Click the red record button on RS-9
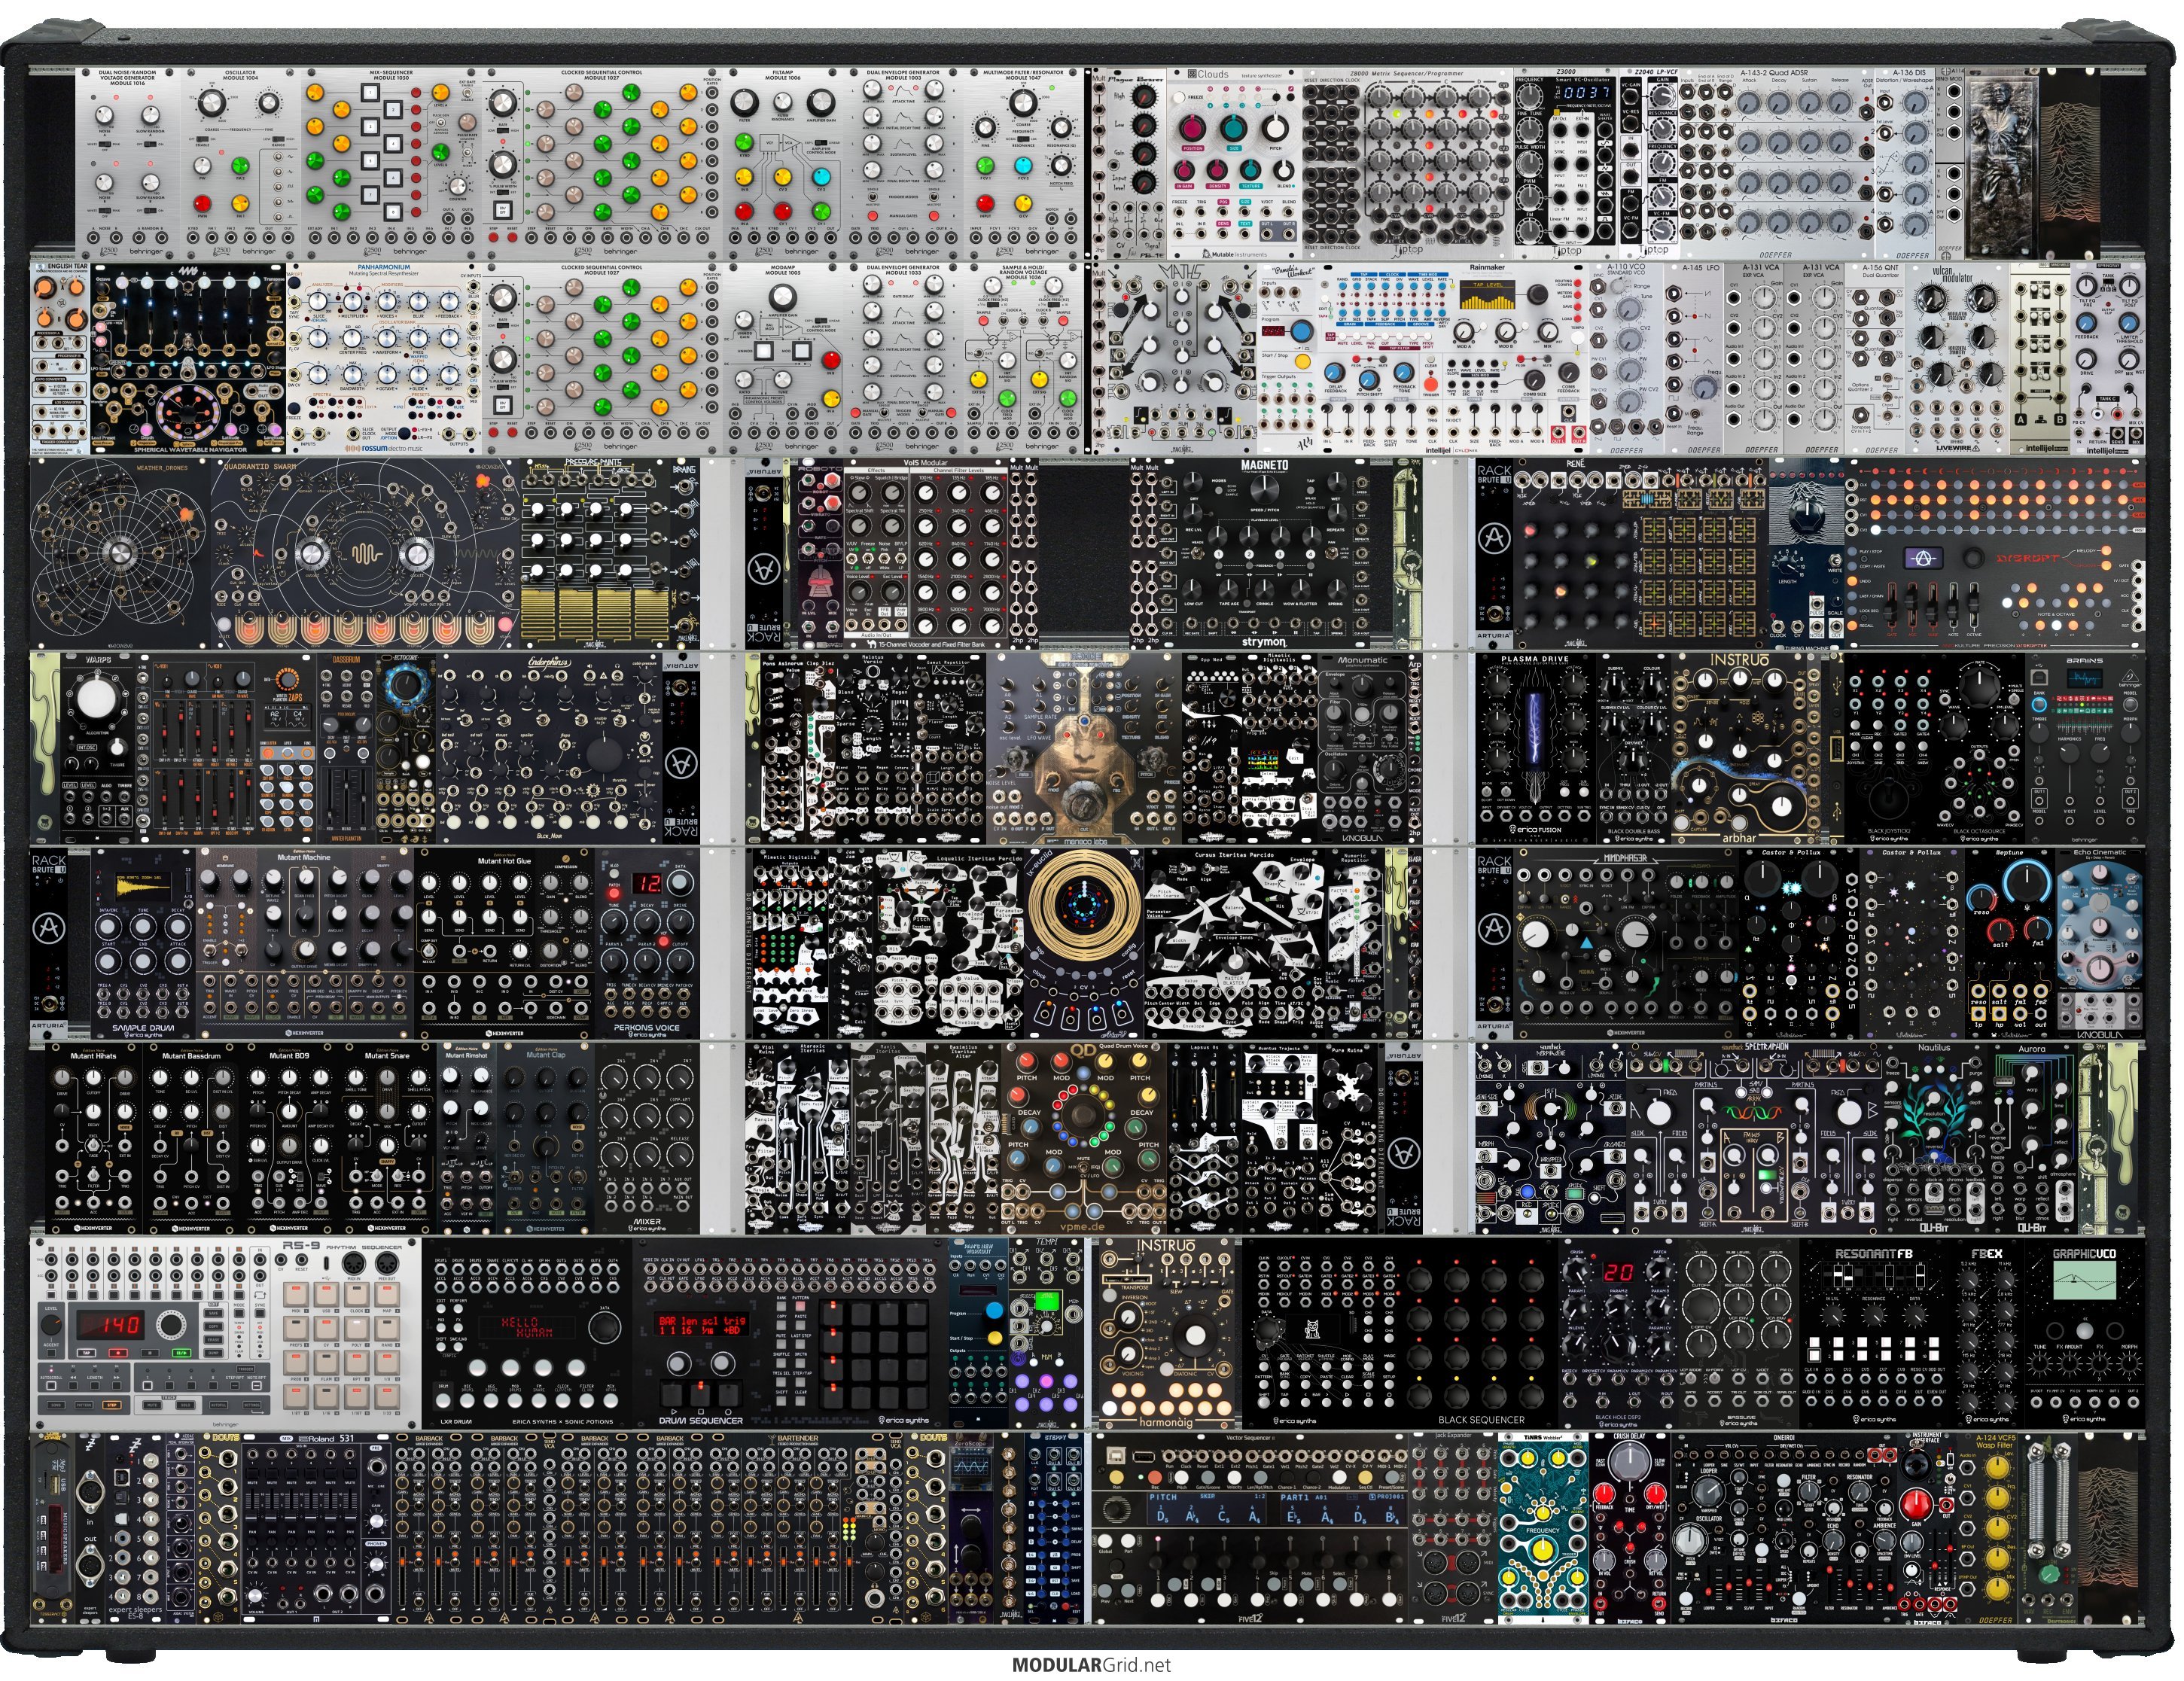Image resolution: width=2184 pixels, height=1681 pixels. pyautogui.click(x=119, y=1353)
